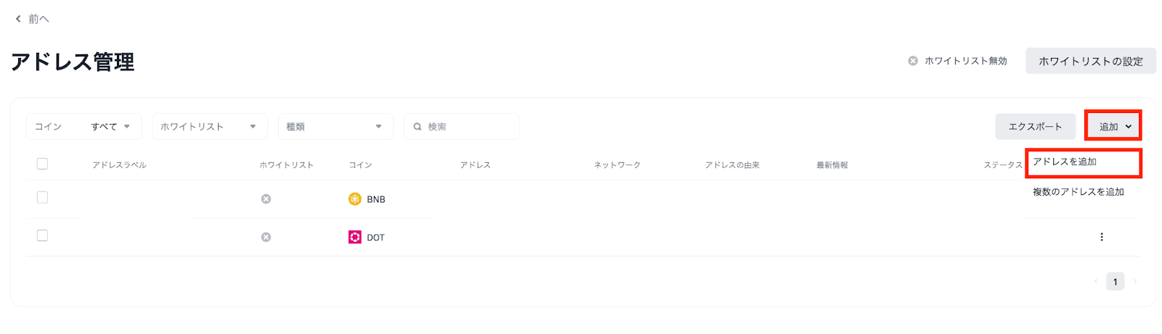The width and height of the screenshot is (1162, 334).
Task: Click the back arrow next to 前へ
Action: pos(18,19)
